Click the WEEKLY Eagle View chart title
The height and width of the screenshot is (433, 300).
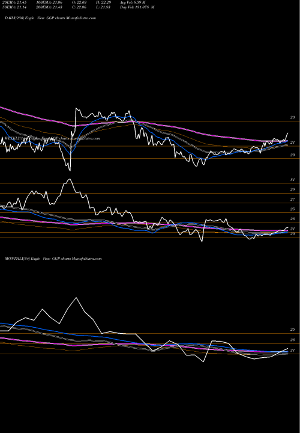(52, 138)
